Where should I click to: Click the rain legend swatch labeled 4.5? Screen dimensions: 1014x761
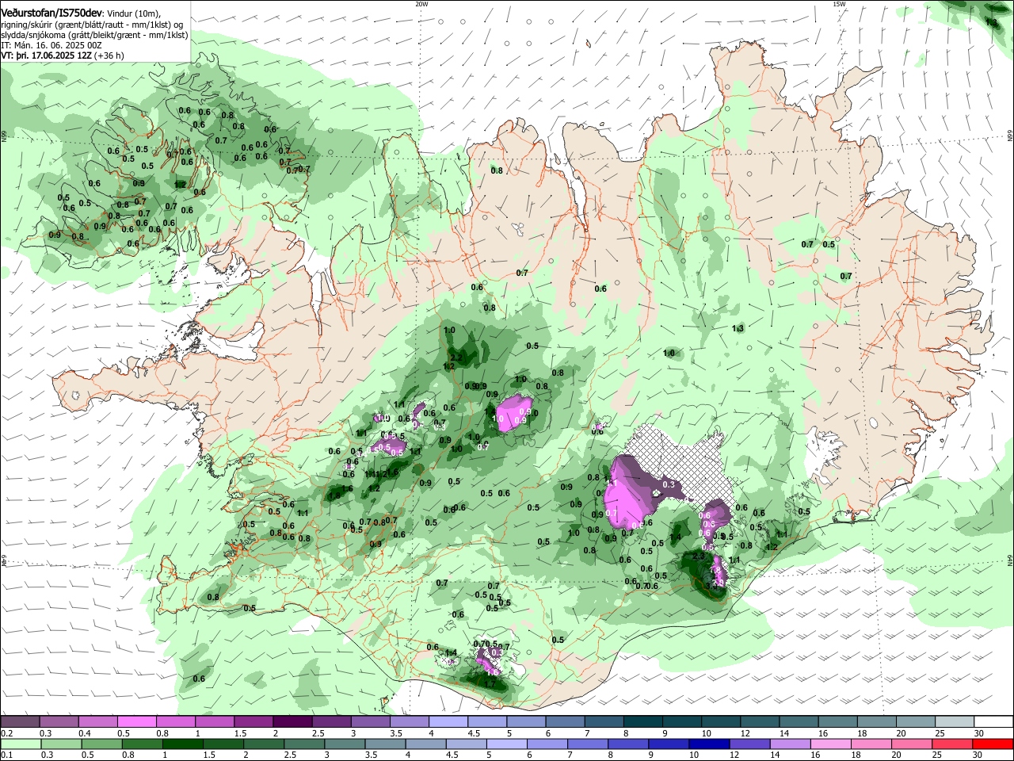467,744
